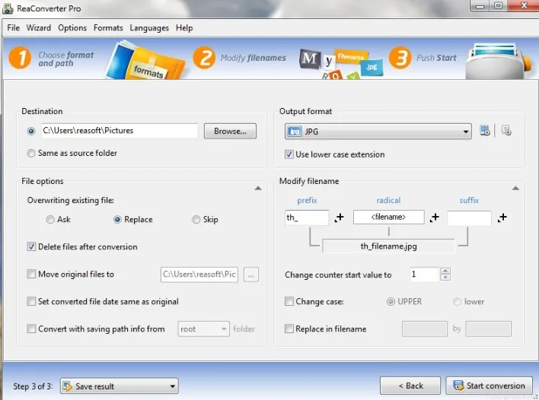This screenshot has width=539, height=400.
Task: Toggle Delete files after conversion
Action: tap(31, 246)
